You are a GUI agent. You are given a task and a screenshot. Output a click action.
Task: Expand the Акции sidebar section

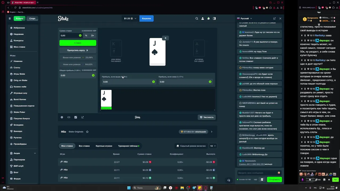pos(23,153)
